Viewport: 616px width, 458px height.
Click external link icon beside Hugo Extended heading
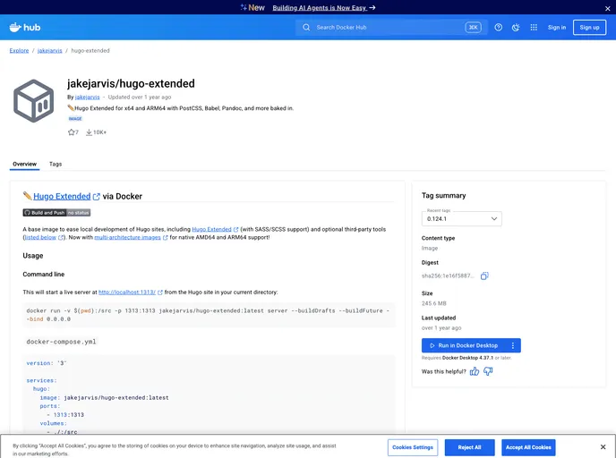pos(97,197)
